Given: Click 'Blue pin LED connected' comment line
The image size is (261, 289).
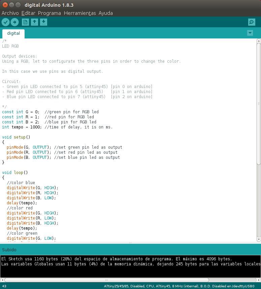Looking at the screenshot, I should point(77,96).
